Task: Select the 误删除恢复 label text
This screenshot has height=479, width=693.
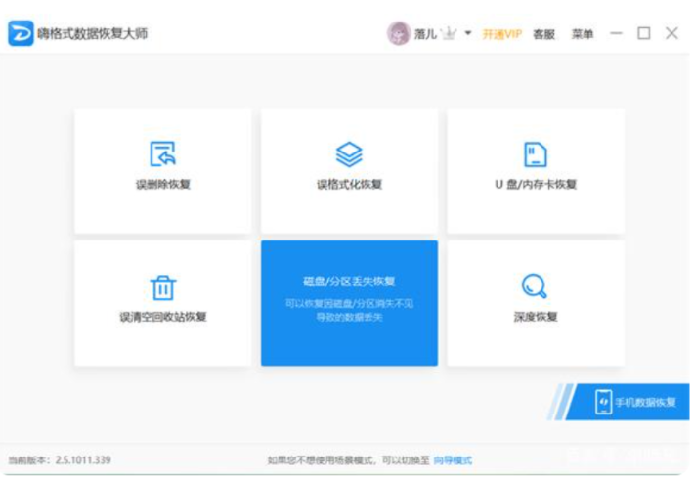Action: point(162,184)
